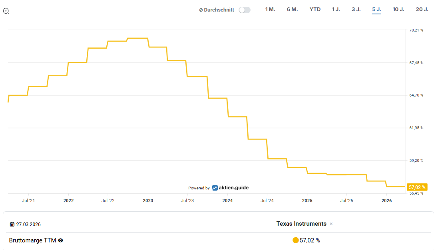Screen dimensions: 434x250
Task: Click the yellow 57,02 % value badge
Action: pyautogui.click(x=417, y=187)
